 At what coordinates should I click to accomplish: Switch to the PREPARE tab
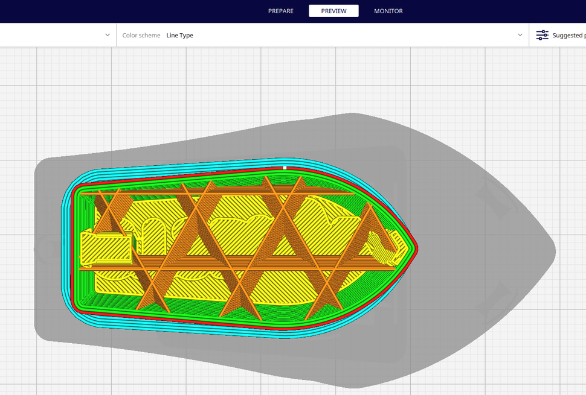(280, 10)
